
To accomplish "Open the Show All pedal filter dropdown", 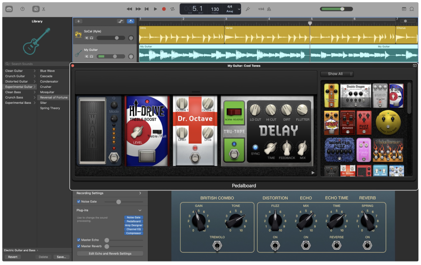I will 337,74.
